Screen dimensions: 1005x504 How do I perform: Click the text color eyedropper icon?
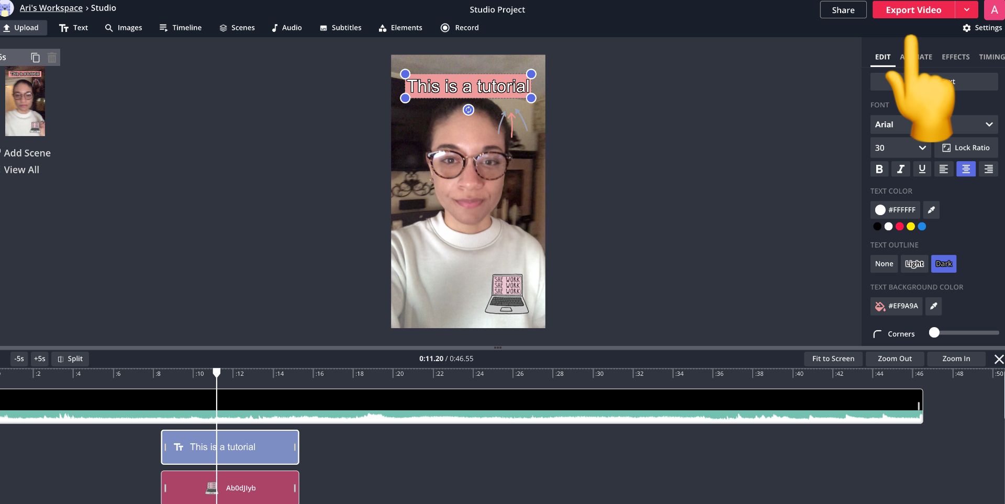coord(931,210)
